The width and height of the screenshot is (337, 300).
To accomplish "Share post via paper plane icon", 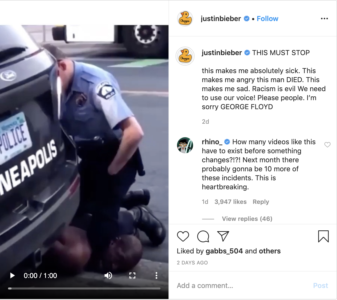I will pos(223,236).
